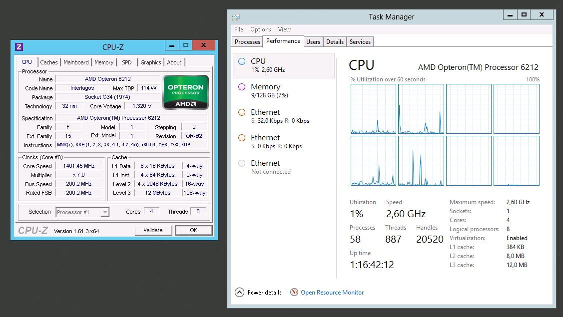563x317 pixels.
Task: Click the last graph in the bottom row
Action: [517, 160]
